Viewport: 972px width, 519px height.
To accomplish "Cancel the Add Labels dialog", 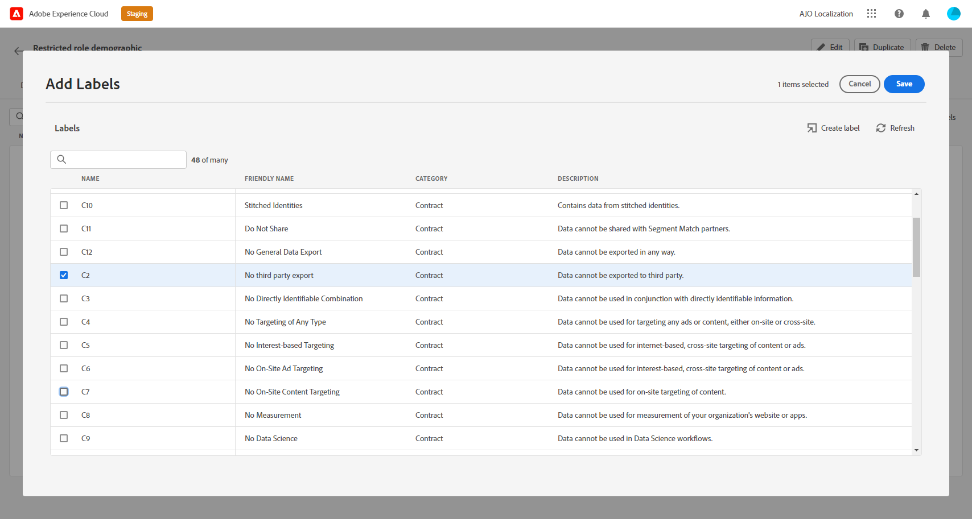I will point(859,84).
